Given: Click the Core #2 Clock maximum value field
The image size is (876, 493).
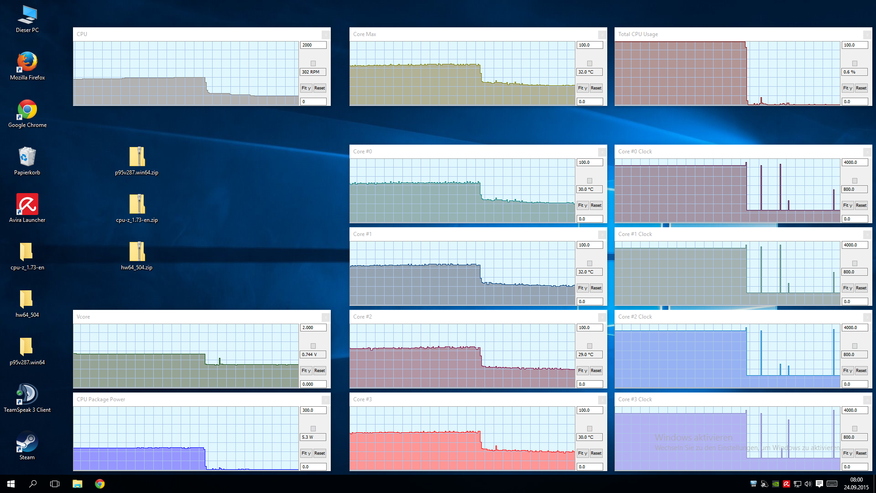Looking at the screenshot, I should [x=854, y=328].
